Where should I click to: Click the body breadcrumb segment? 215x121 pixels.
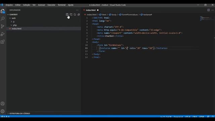[x=114, y=15]
